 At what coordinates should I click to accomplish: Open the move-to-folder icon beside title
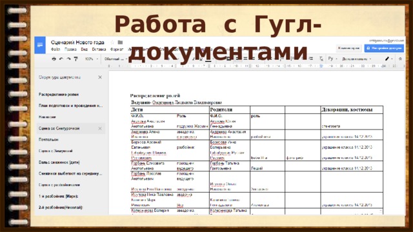(x=121, y=43)
